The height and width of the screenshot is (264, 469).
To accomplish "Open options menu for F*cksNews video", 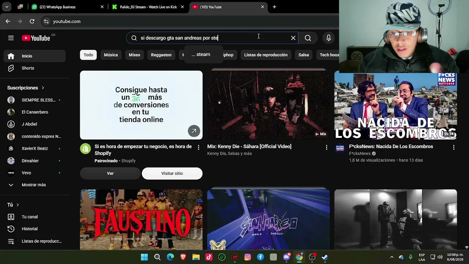I will click(x=454, y=147).
